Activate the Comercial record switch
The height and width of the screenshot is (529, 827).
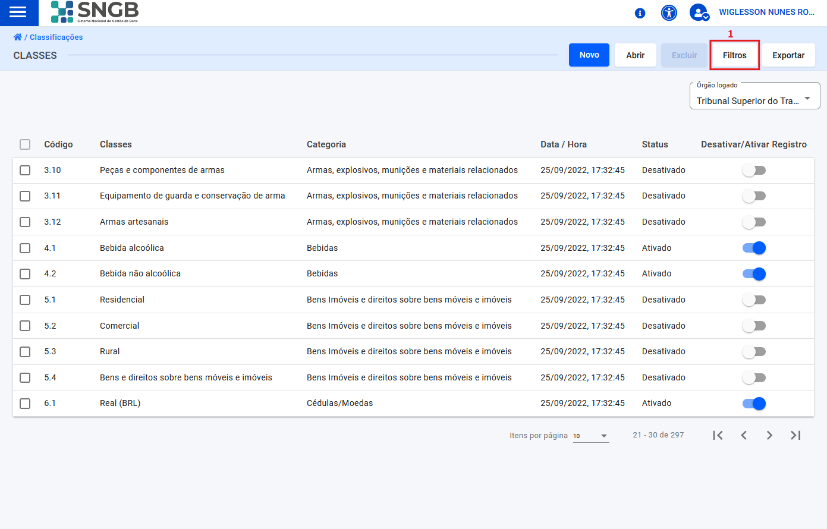tap(754, 326)
